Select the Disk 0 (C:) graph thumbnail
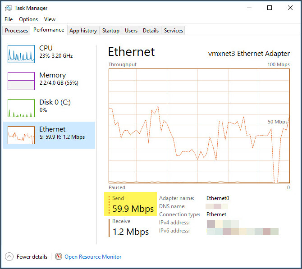 point(21,108)
